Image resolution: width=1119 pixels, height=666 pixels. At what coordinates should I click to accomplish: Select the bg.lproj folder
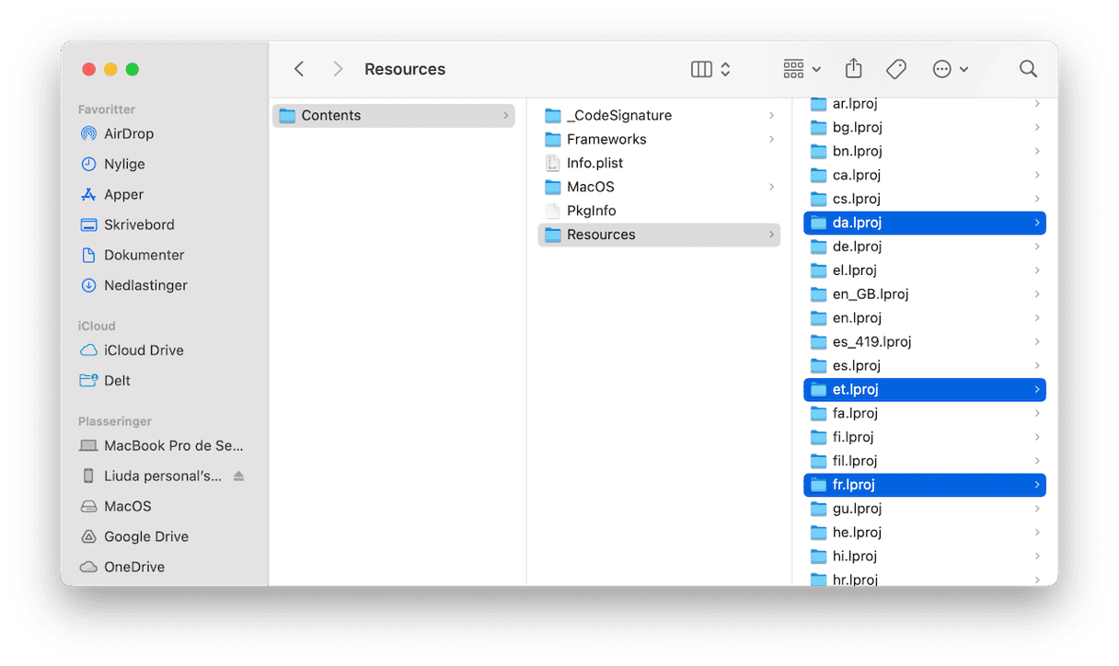pyautogui.click(x=925, y=127)
